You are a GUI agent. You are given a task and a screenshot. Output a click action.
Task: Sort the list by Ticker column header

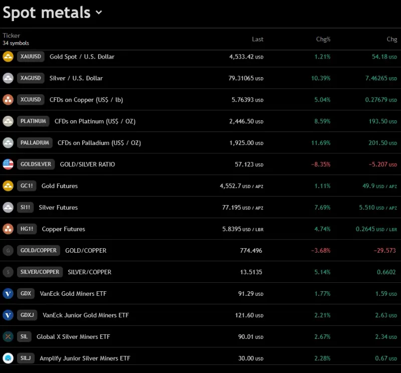(12, 36)
